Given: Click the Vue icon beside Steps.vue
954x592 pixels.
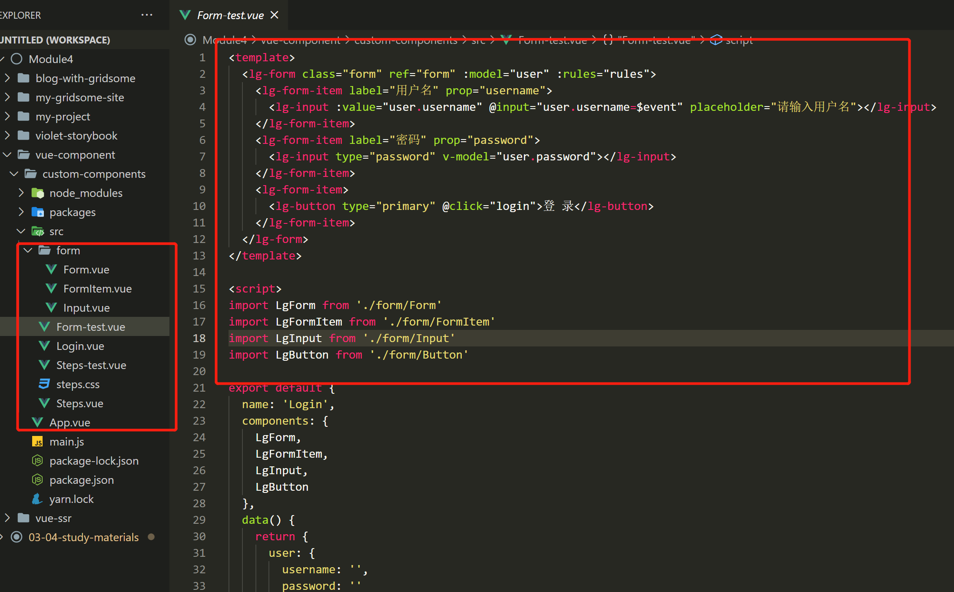Looking at the screenshot, I should click(44, 403).
